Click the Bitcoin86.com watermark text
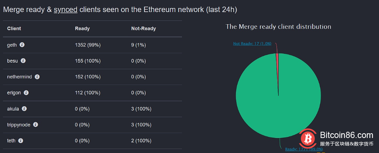Viewport: 379px width, 153px height. click(347, 135)
